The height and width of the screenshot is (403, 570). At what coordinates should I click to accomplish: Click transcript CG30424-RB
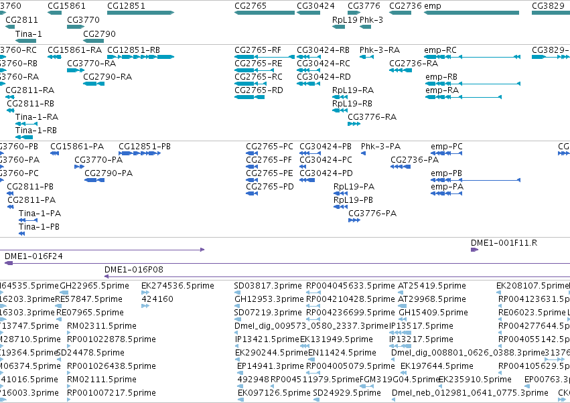323,50
